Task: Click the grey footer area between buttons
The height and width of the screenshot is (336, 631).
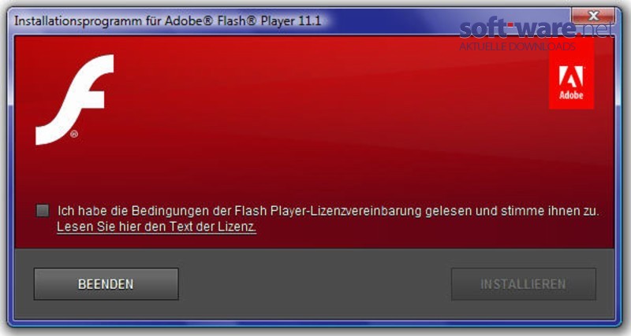Action: click(315, 284)
